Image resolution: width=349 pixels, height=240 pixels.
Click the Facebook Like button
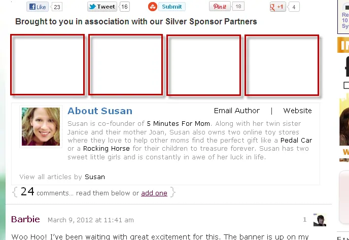point(38,7)
